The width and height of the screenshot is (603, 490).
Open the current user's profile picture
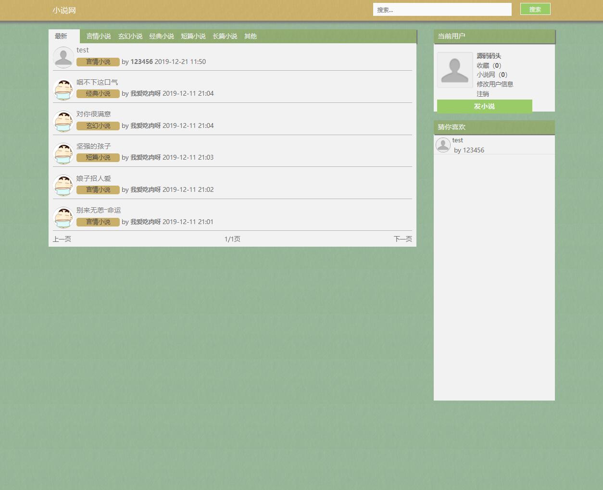(x=455, y=70)
